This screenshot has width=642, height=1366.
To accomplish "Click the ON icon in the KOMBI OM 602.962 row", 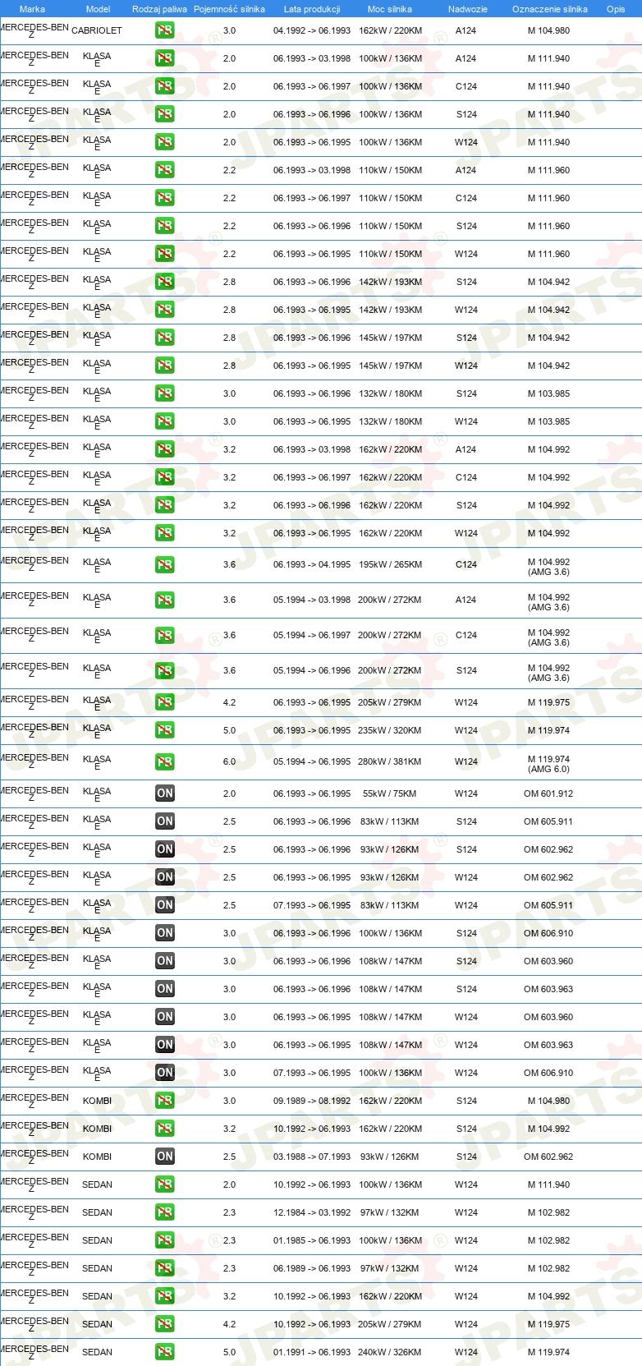I will (165, 1157).
